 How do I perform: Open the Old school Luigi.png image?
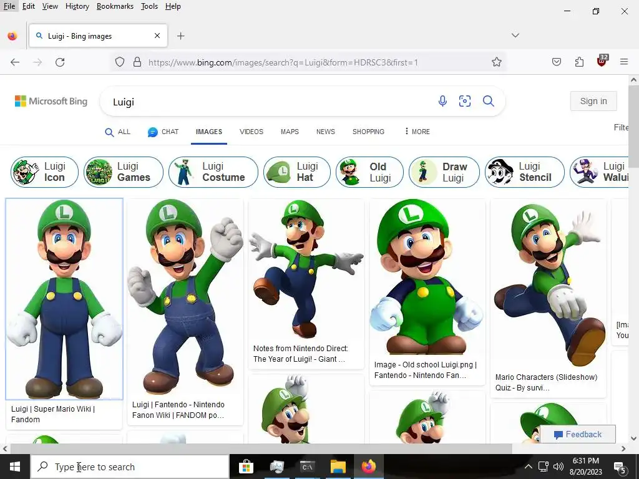tap(427, 278)
